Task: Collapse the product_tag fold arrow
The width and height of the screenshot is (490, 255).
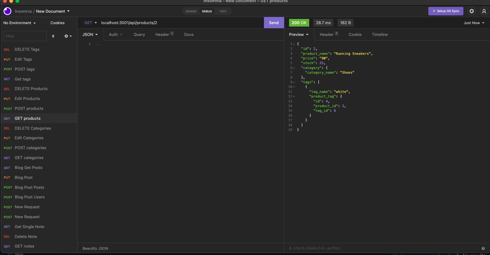Action: (294, 97)
